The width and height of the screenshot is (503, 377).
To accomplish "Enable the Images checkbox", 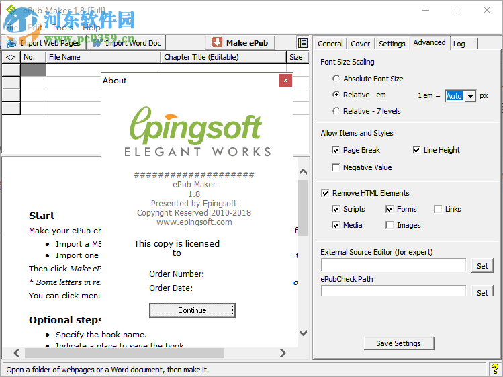I will coord(390,225).
